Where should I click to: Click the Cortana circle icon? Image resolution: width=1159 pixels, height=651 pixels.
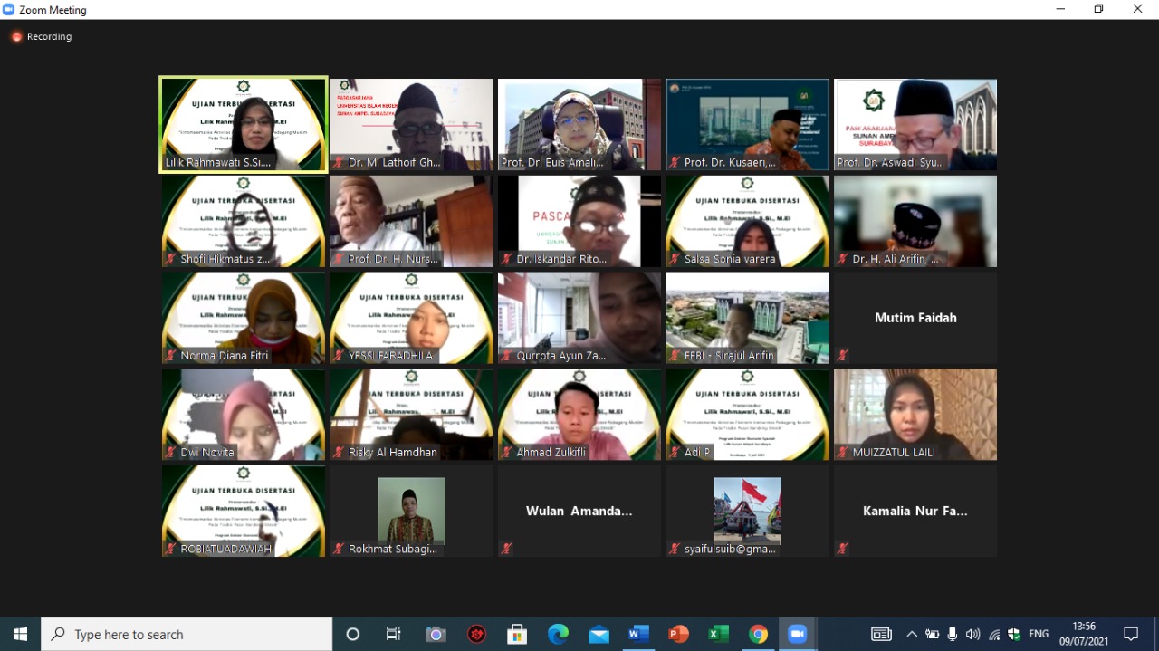coord(353,634)
